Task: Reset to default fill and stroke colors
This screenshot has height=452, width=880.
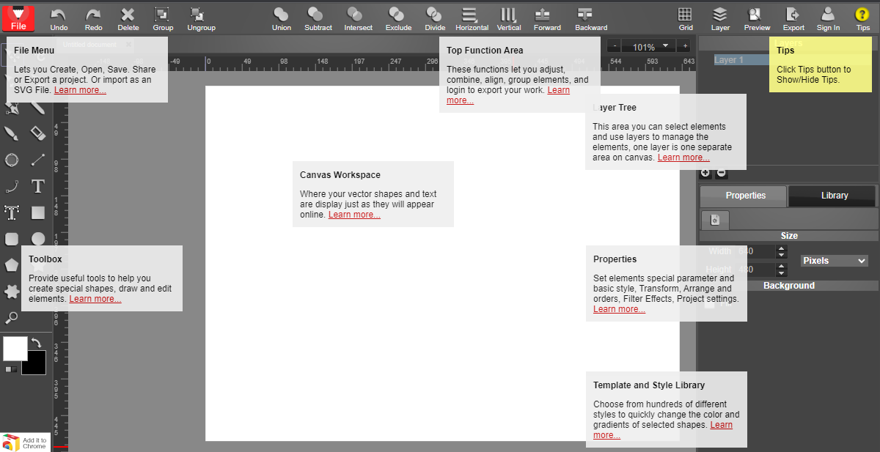Action: point(11,369)
